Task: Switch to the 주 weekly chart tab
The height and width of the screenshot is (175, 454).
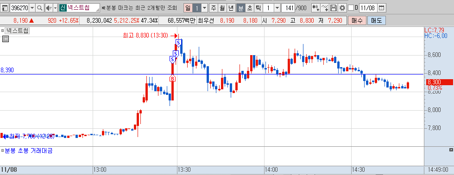Action: click(x=214, y=8)
